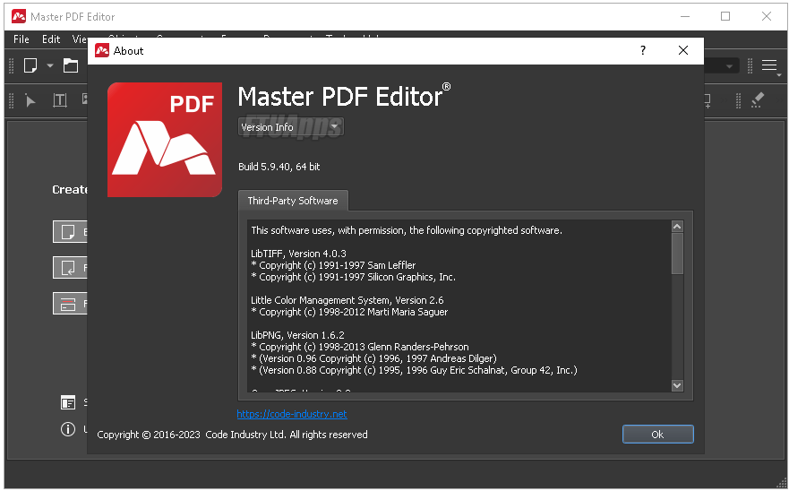Click the news panel icon at bottom left
789x491 pixels.
click(68, 402)
